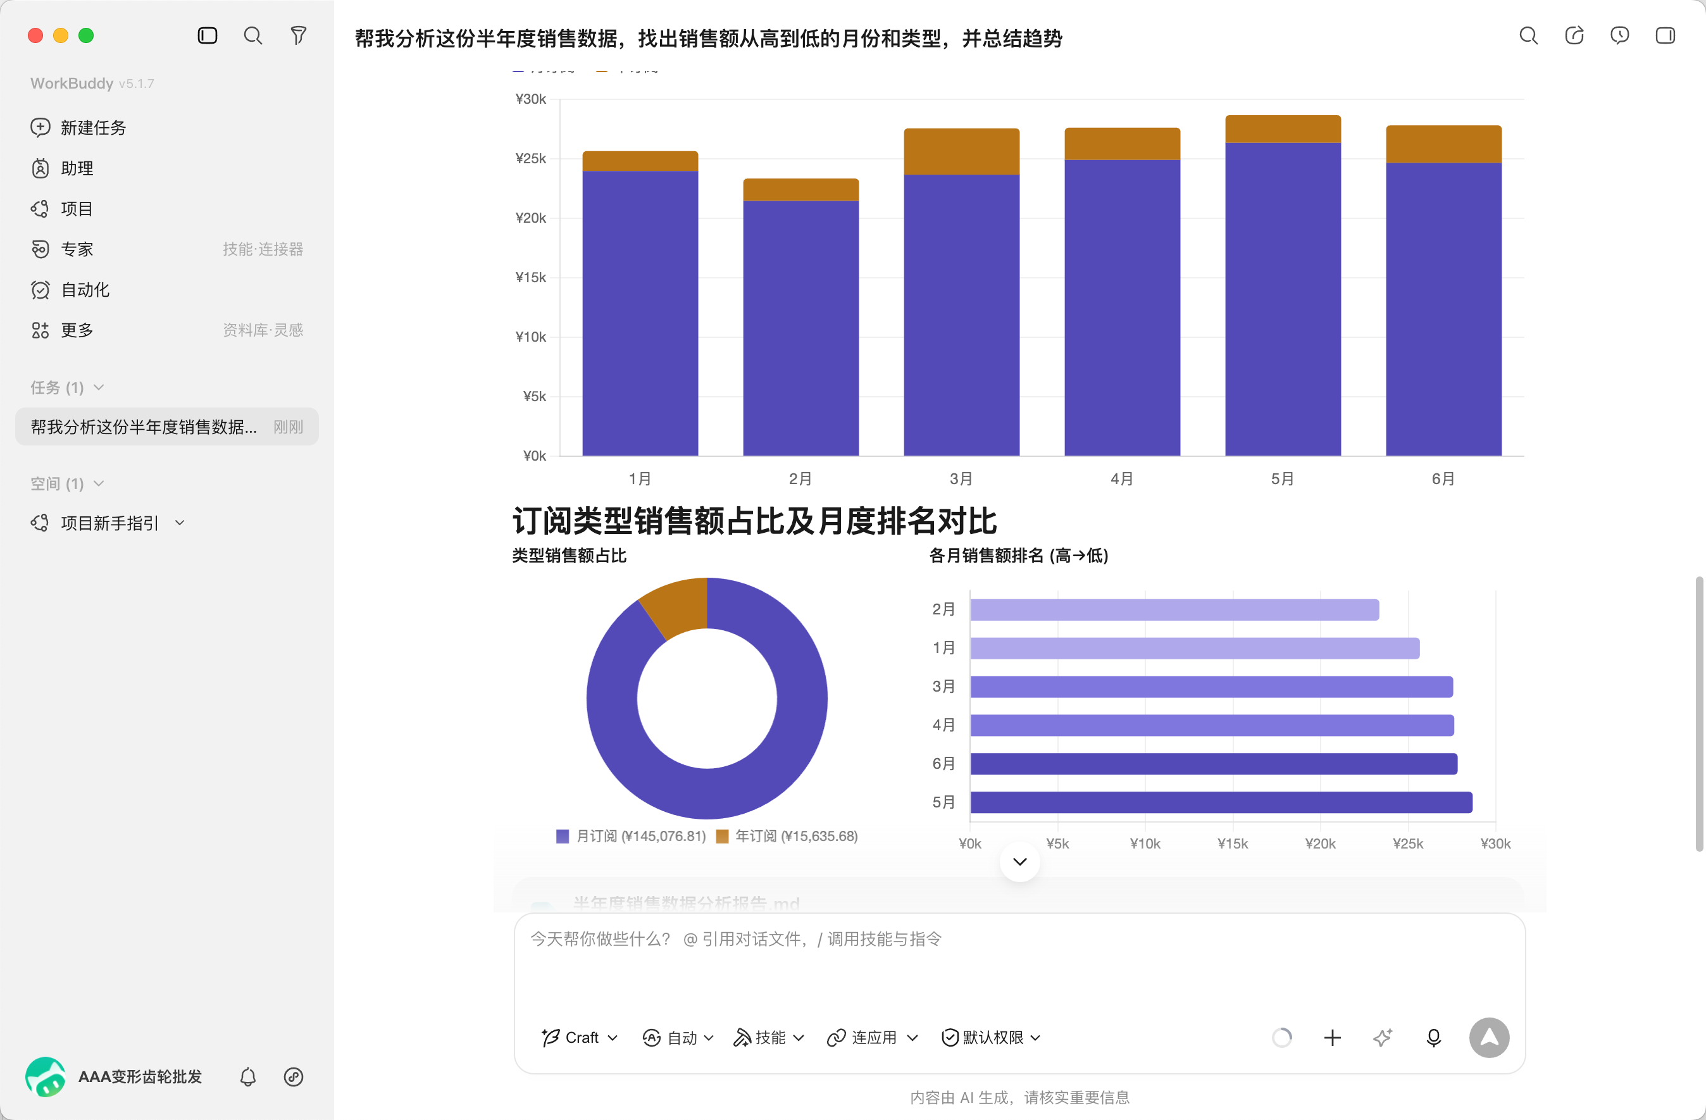The width and height of the screenshot is (1706, 1120).
Task: Click the plus attach icon
Action: point(1332,1037)
